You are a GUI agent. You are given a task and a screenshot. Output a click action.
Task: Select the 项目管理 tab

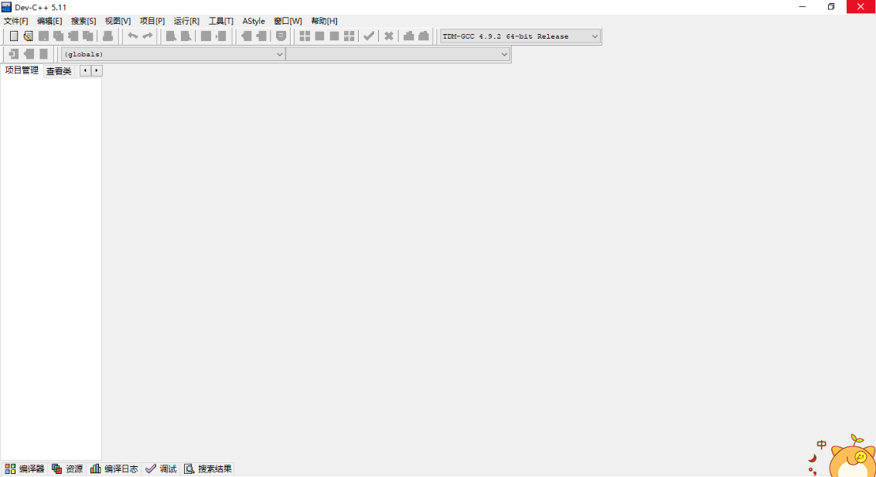(x=22, y=70)
